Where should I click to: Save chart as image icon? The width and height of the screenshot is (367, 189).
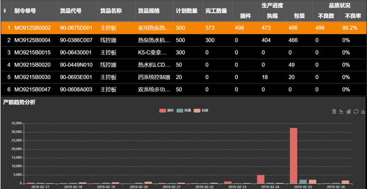[363, 111]
